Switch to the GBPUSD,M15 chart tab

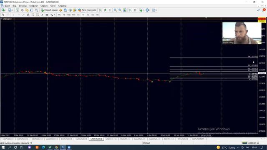(x=198, y=139)
